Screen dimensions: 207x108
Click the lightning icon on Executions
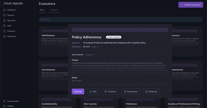click(125, 92)
